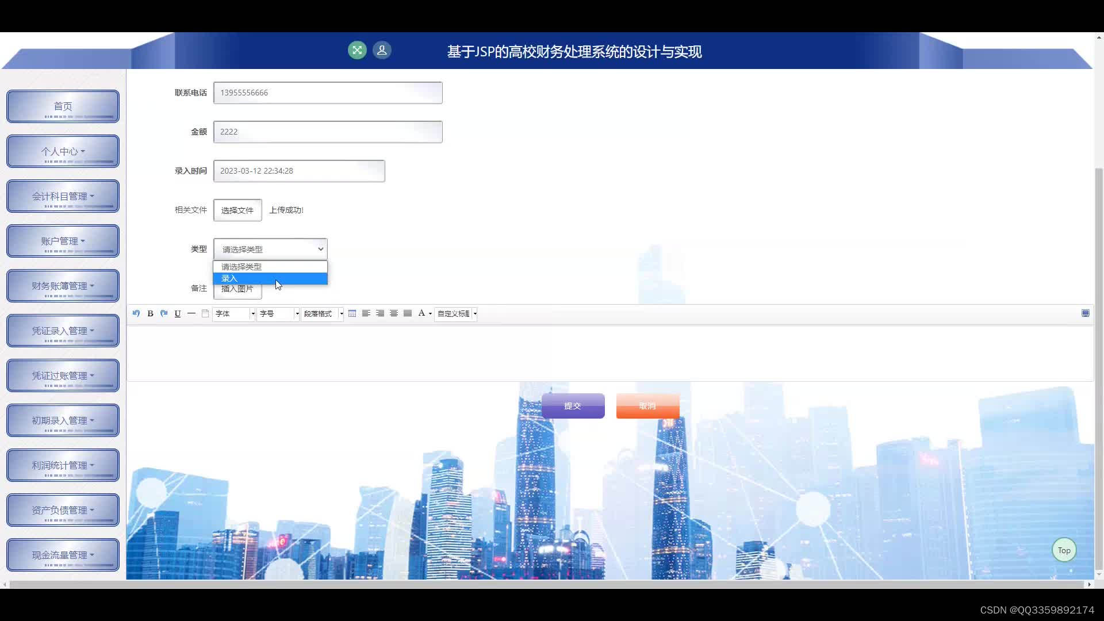Screen dimensions: 1104x621
Task: Click the blank document icon in editor toolbar
Action: [205, 313]
